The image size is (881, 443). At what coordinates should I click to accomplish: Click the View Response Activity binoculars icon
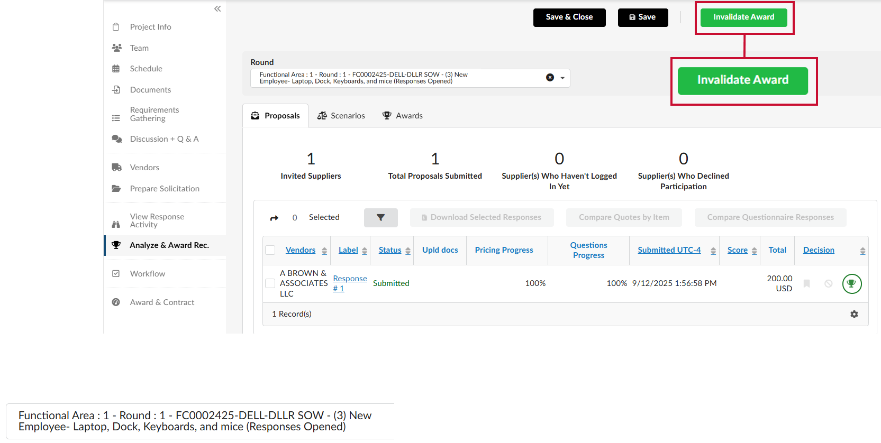[x=116, y=224]
